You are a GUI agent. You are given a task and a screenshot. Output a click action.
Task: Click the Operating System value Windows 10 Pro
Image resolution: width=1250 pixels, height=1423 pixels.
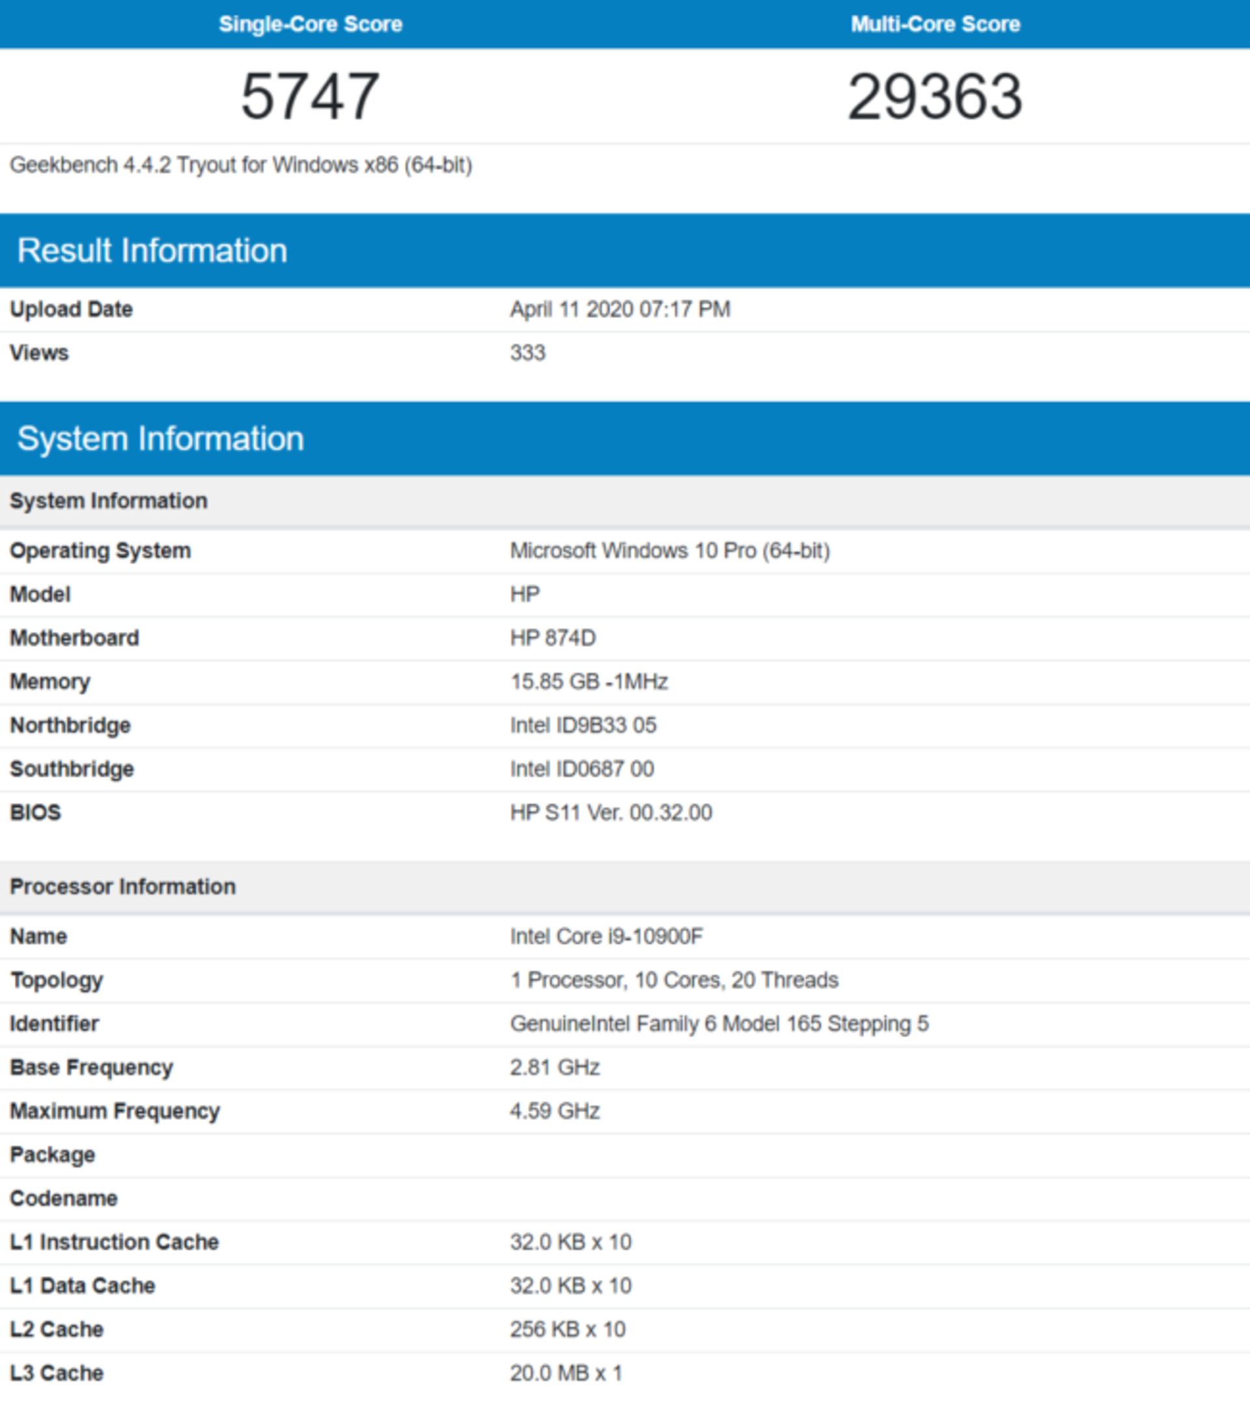[x=669, y=551]
